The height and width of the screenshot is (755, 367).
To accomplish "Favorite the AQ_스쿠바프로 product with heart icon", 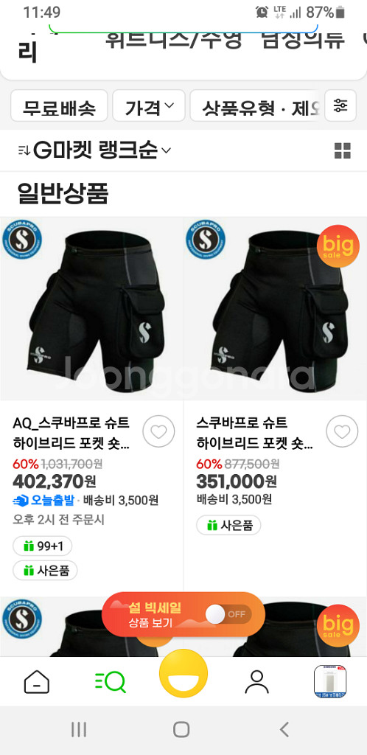I will point(158,431).
